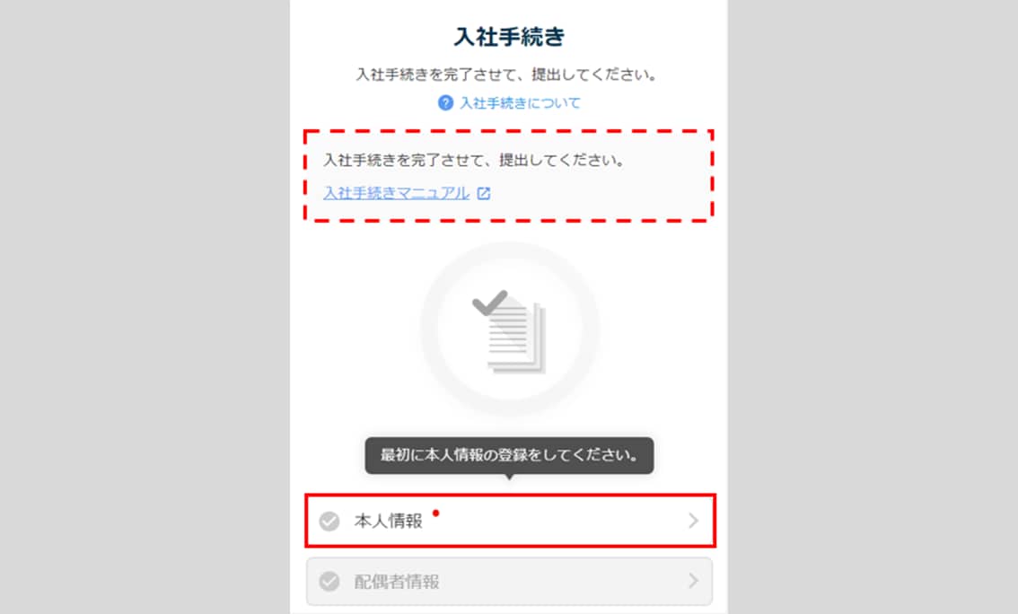Click the checkmark document illustration

[510, 331]
